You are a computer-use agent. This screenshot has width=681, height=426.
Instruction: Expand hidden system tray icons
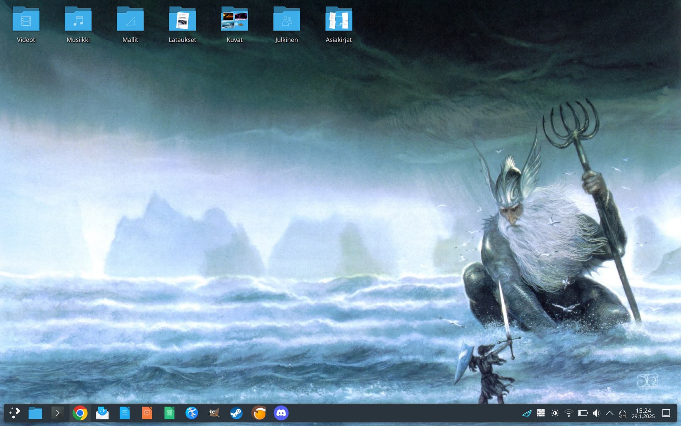point(610,413)
